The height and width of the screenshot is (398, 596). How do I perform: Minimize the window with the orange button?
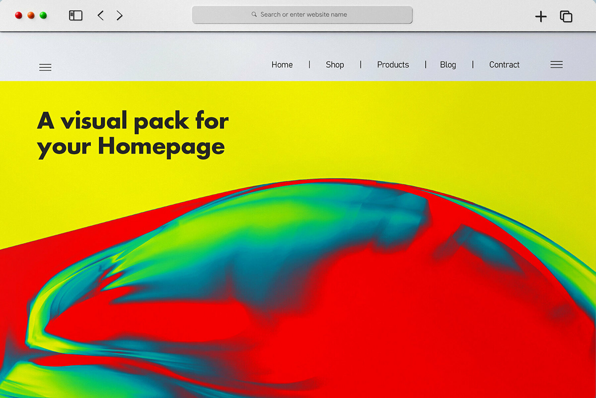[31, 15]
